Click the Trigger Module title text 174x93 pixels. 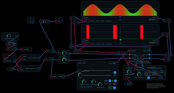82,63
